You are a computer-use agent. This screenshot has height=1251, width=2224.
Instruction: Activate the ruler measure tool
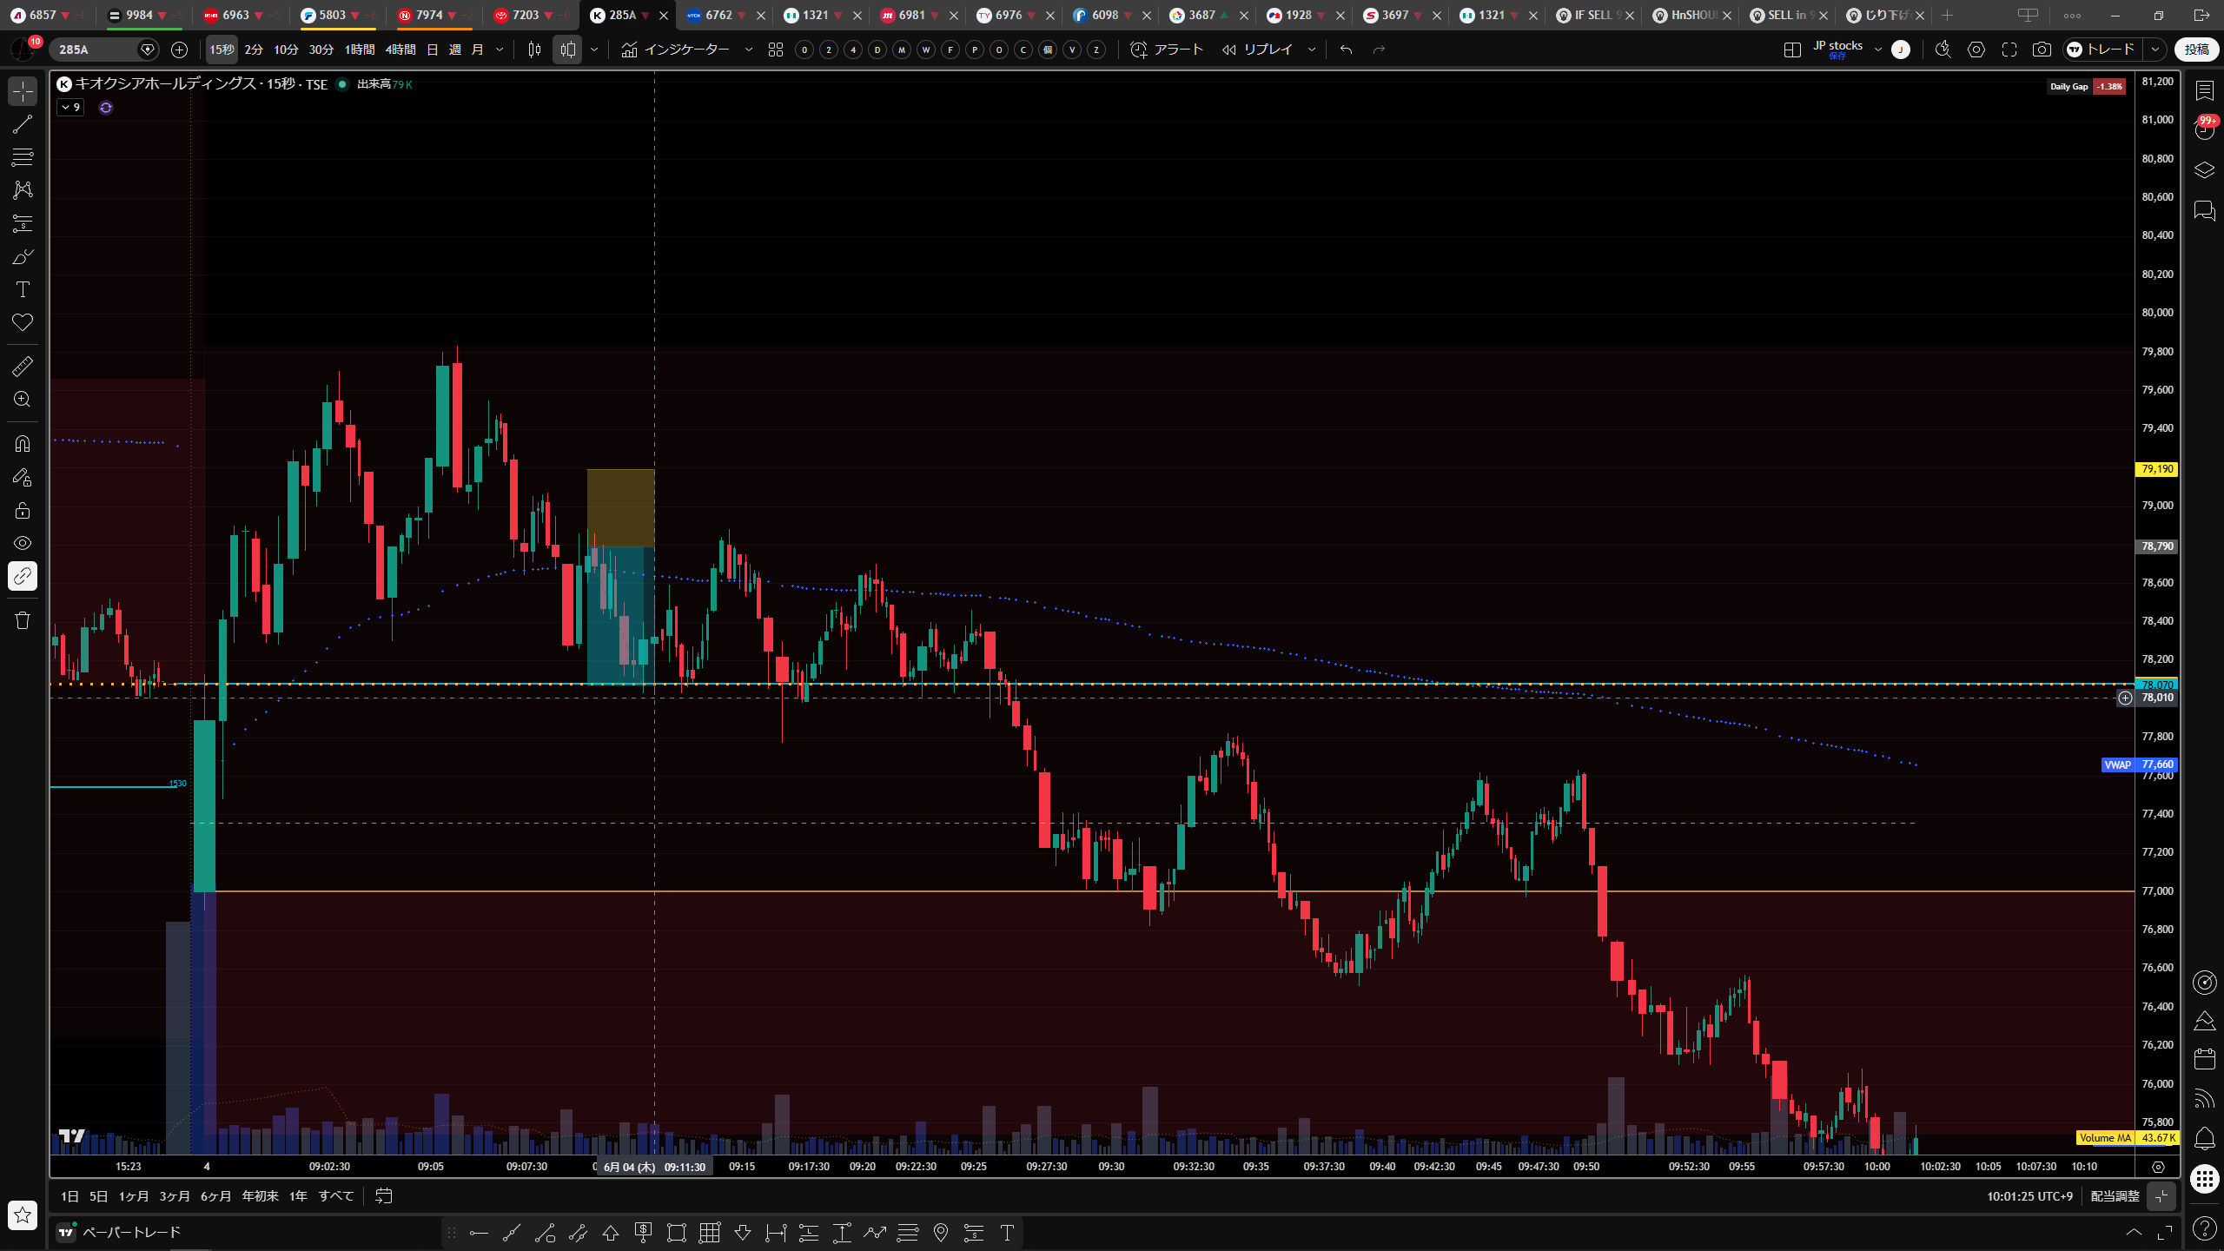tap(23, 367)
